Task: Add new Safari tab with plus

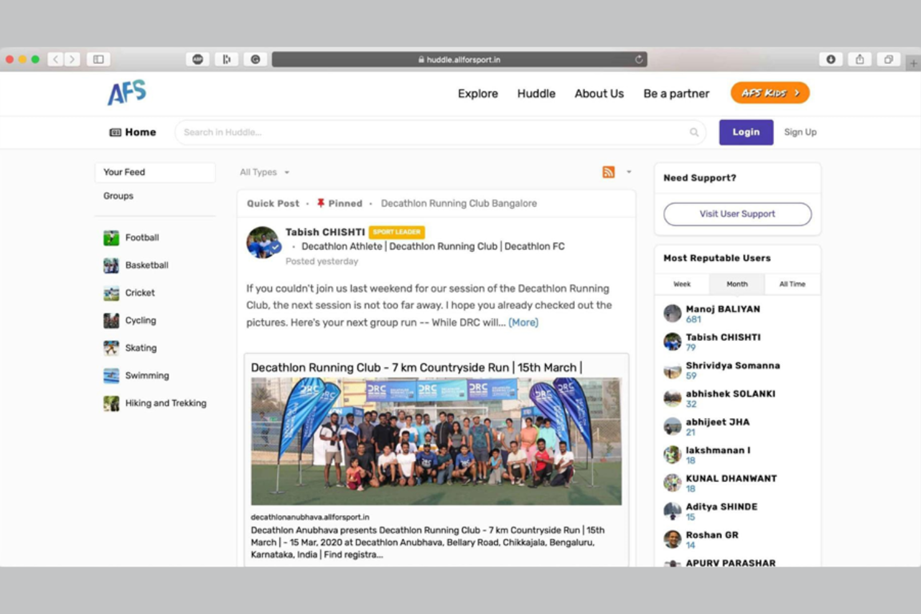Action: tap(914, 63)
